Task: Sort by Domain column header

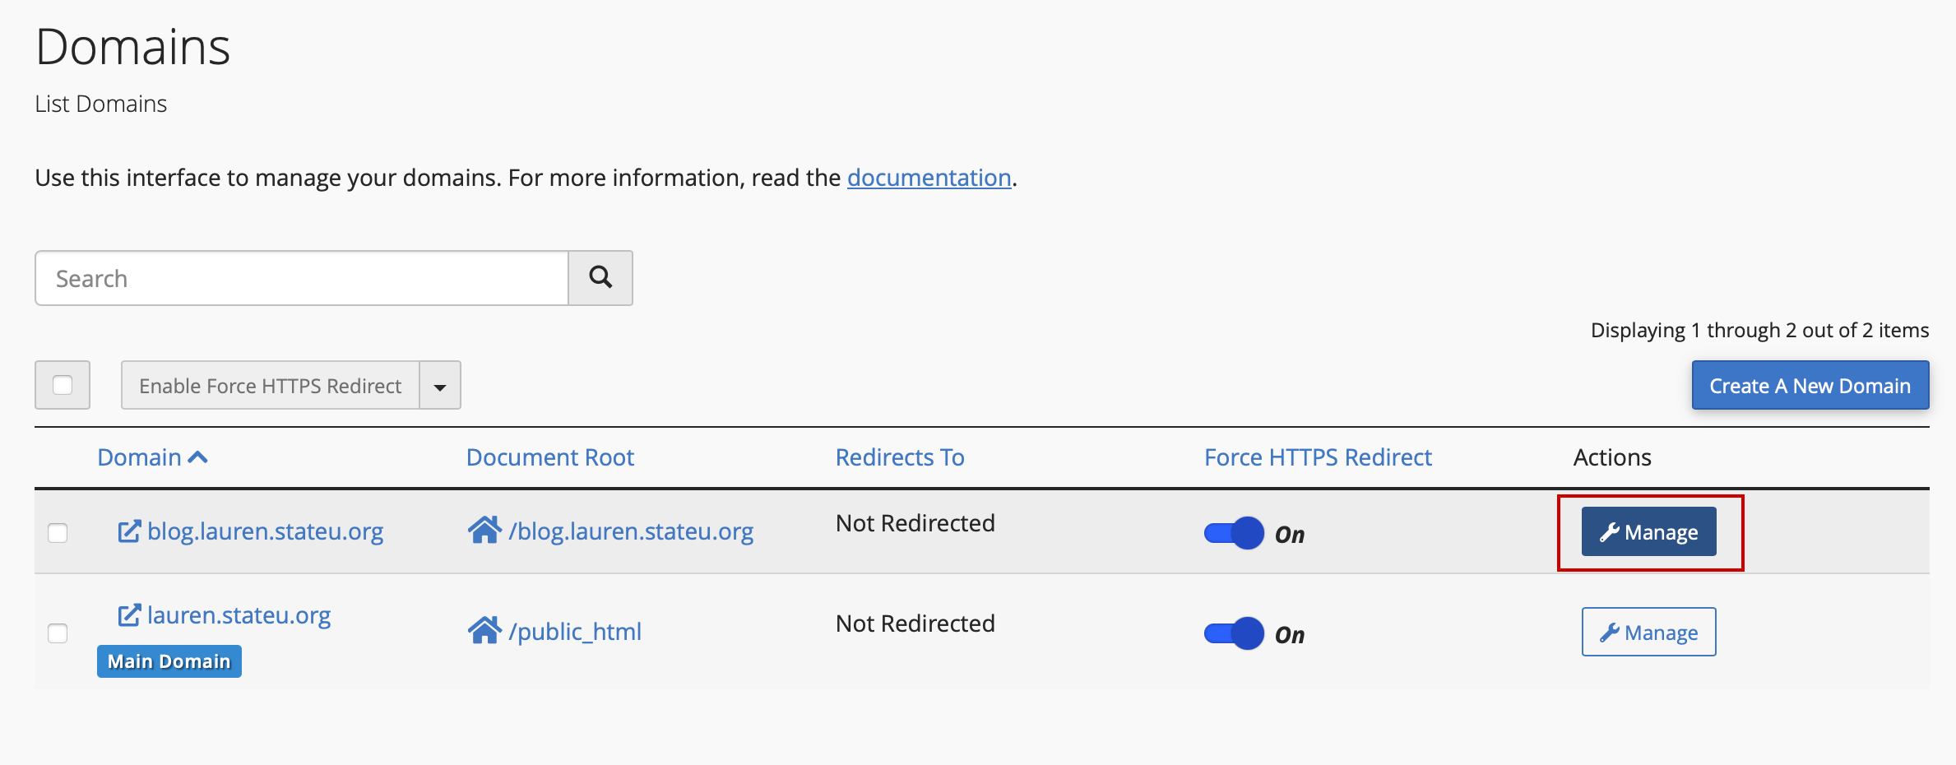Action: click(139, 457)
